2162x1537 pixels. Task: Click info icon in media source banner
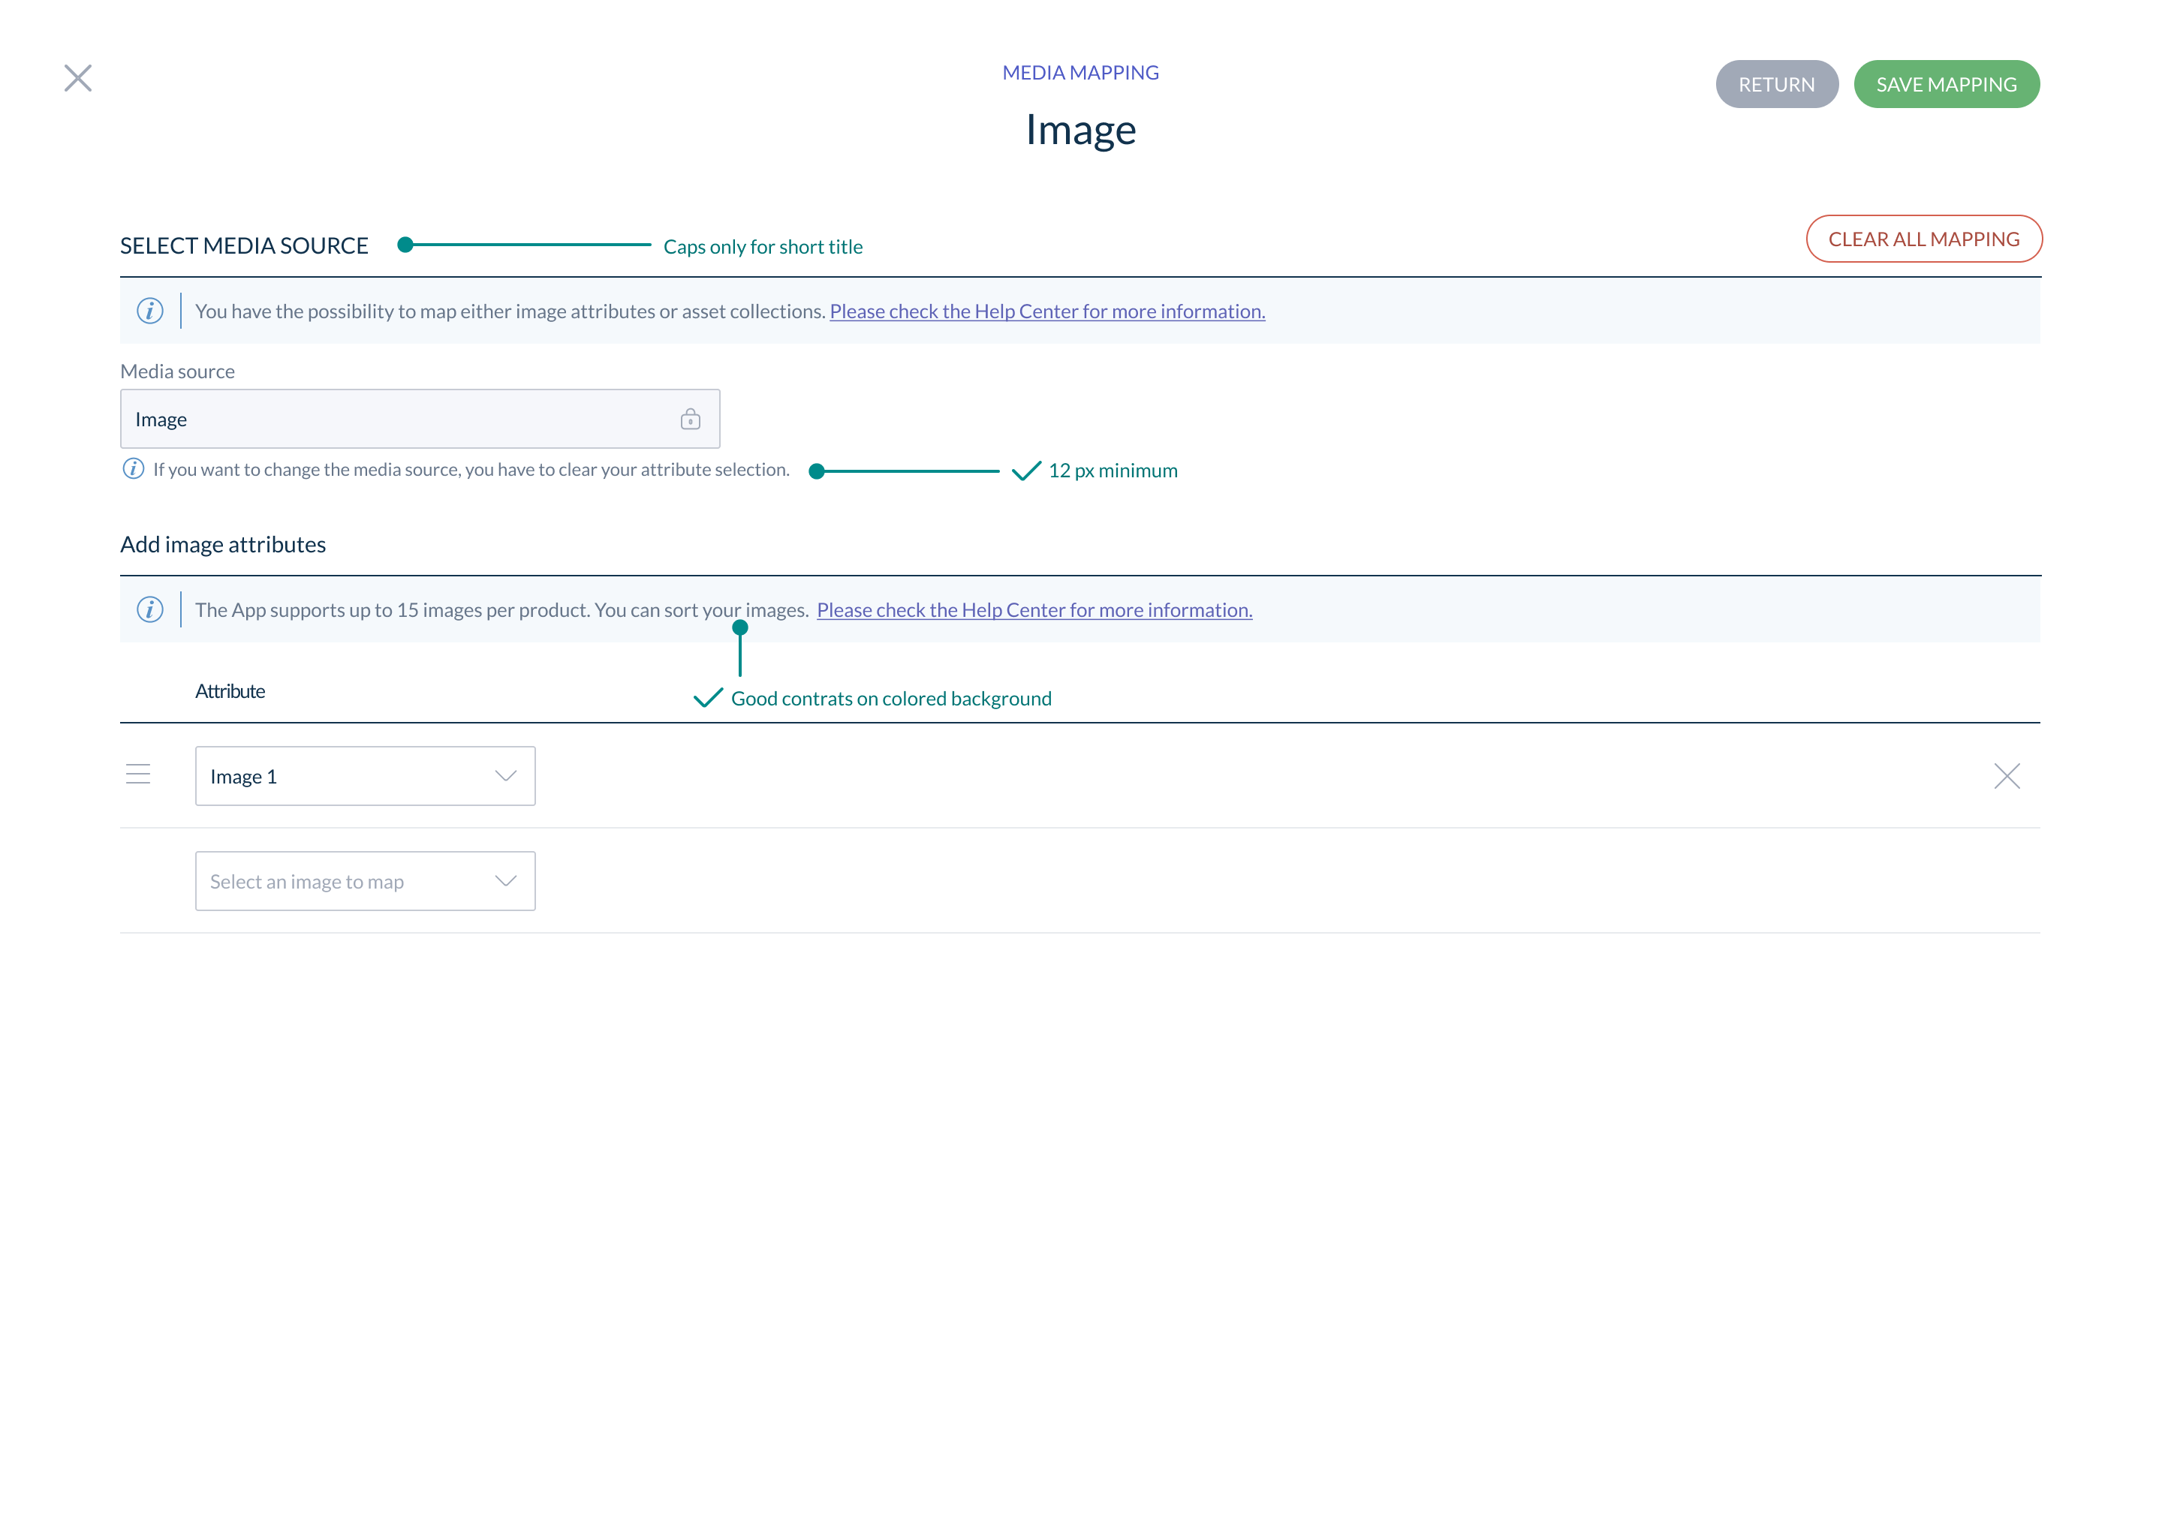click(149, 311)
